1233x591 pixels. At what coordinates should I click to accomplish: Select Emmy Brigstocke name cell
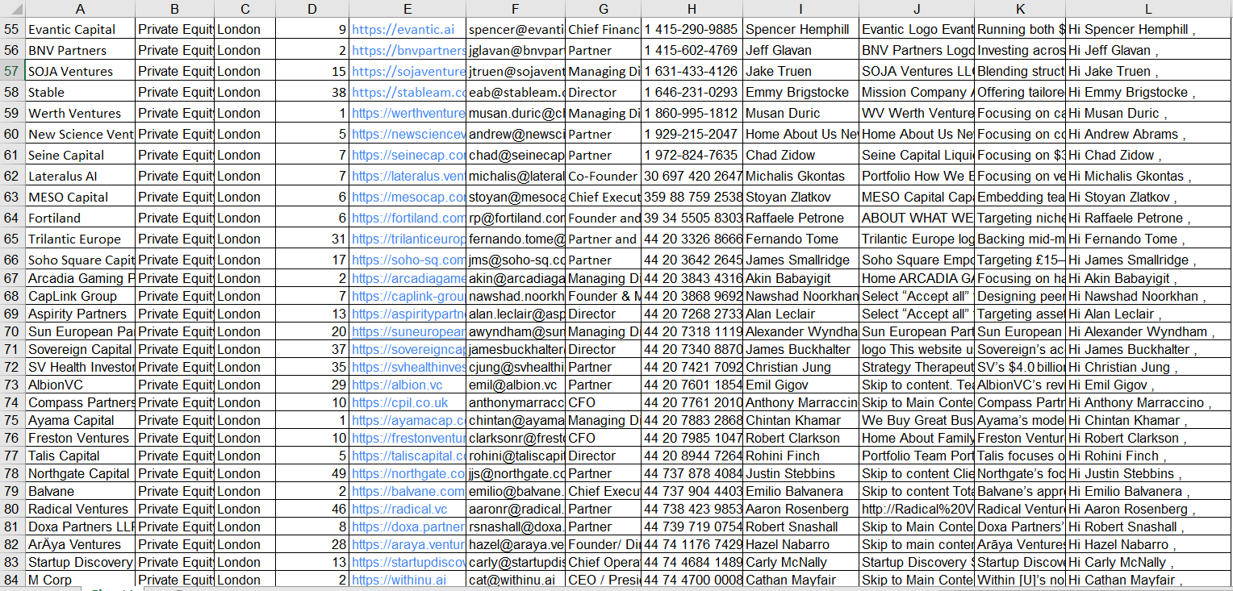tap(794, 92)
